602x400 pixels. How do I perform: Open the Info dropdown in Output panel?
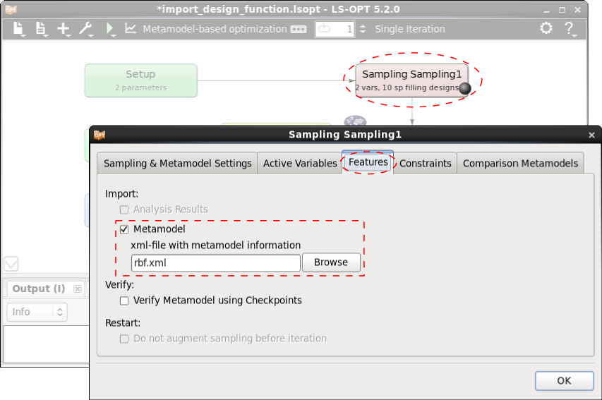[x=37, y=312]
